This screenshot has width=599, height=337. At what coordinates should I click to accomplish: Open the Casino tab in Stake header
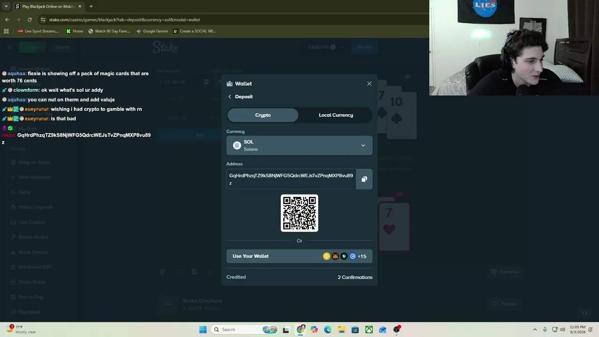[32, 47]
